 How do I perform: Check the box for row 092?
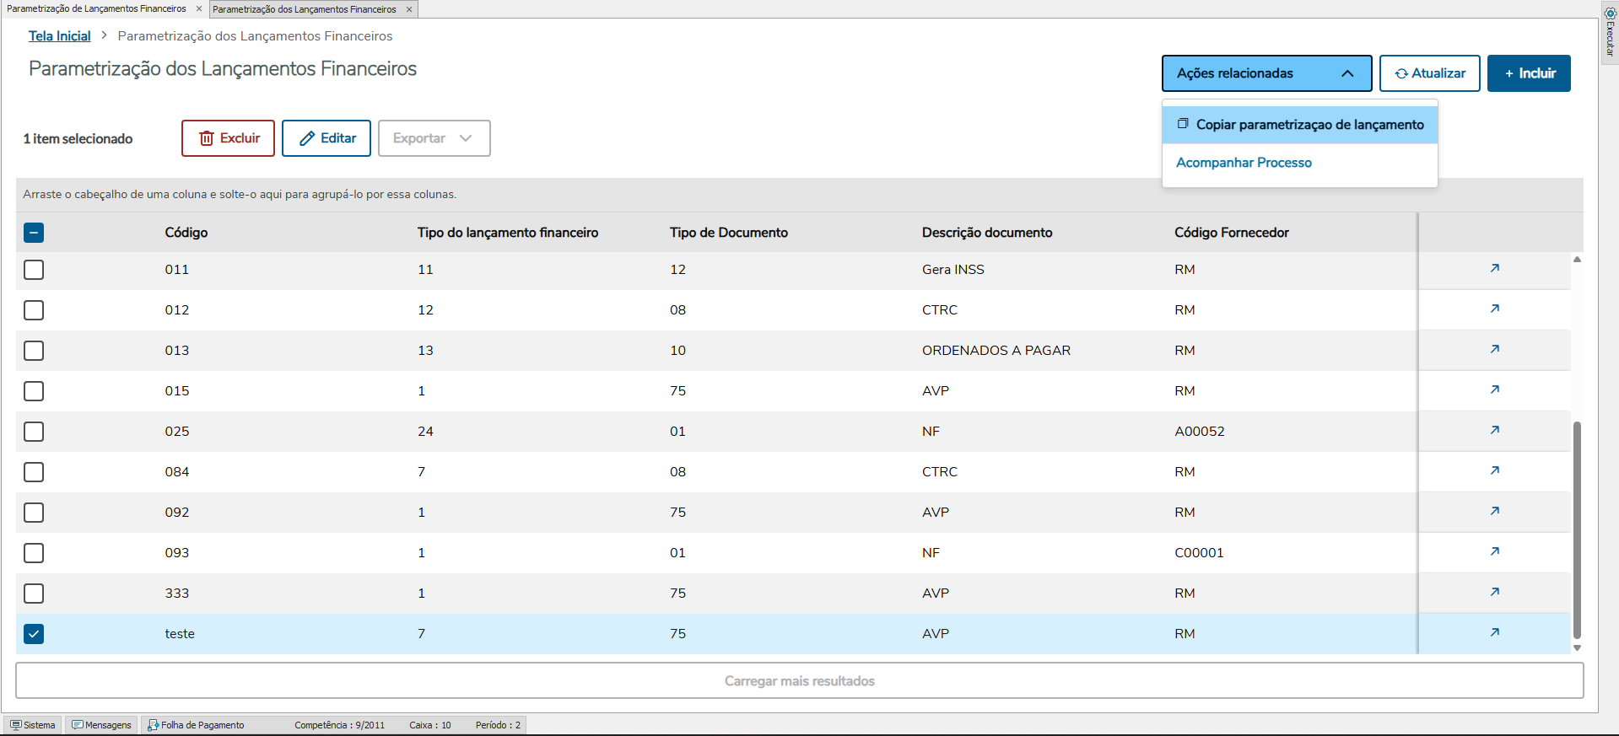pos(34,513)
